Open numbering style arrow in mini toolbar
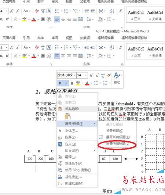This screenshot has width=165, height=195. coord(110,83)
